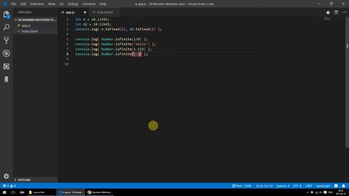Open the Source Control view
The image size is (349, 196).
click(6, 40)
